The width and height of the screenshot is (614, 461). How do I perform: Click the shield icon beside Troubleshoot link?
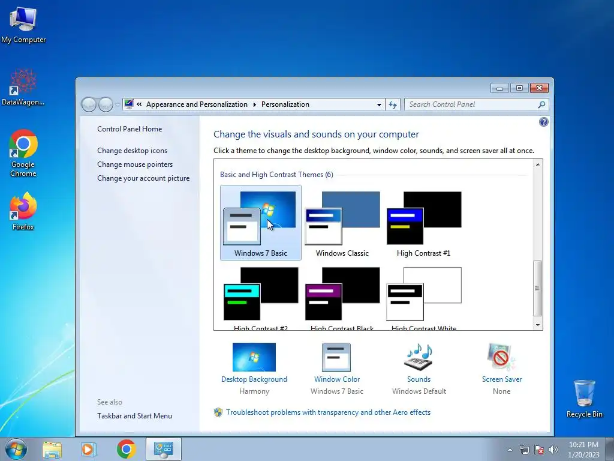(218, 412)
